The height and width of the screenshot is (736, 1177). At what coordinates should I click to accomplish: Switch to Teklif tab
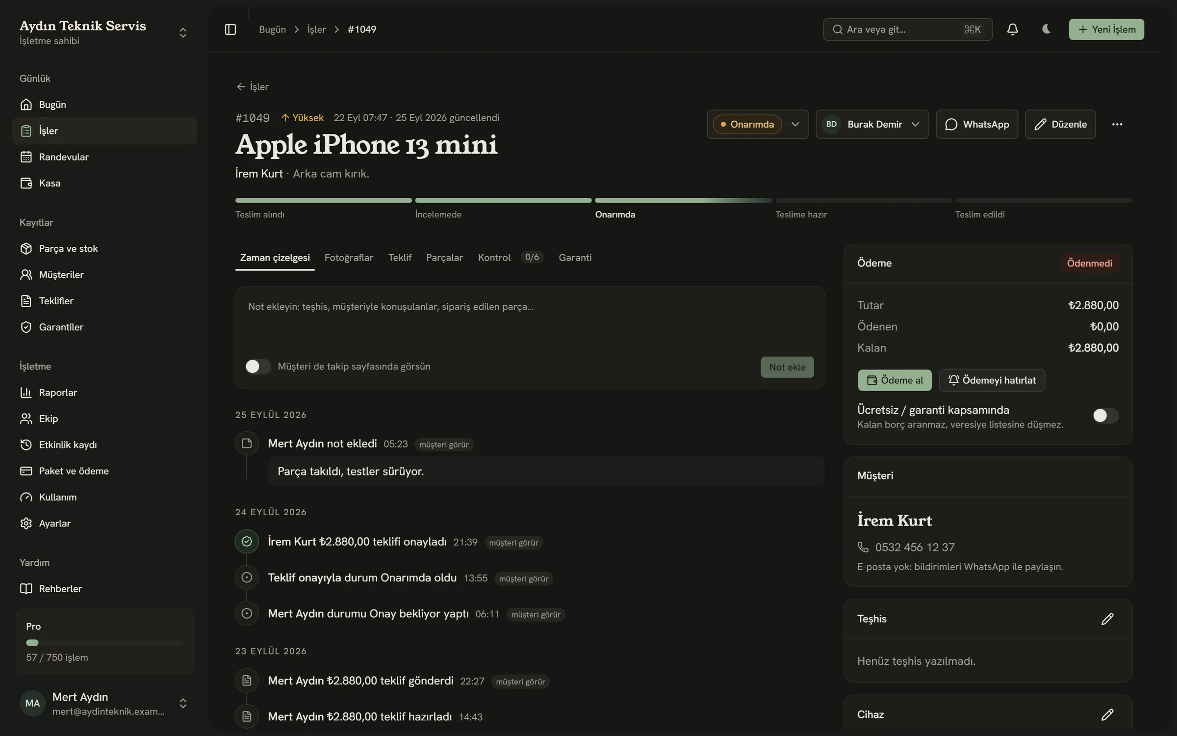pos(400,258)
